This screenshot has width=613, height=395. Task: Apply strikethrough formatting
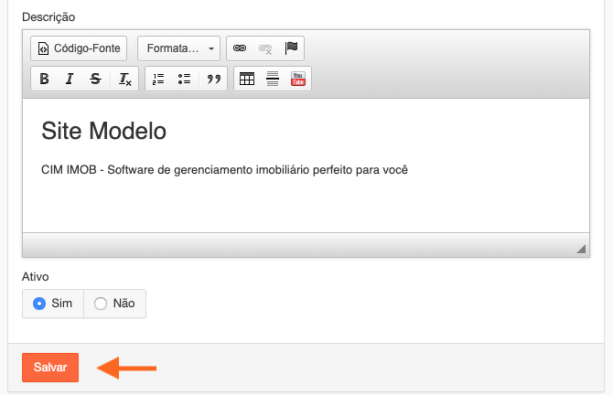coord(95,80)
